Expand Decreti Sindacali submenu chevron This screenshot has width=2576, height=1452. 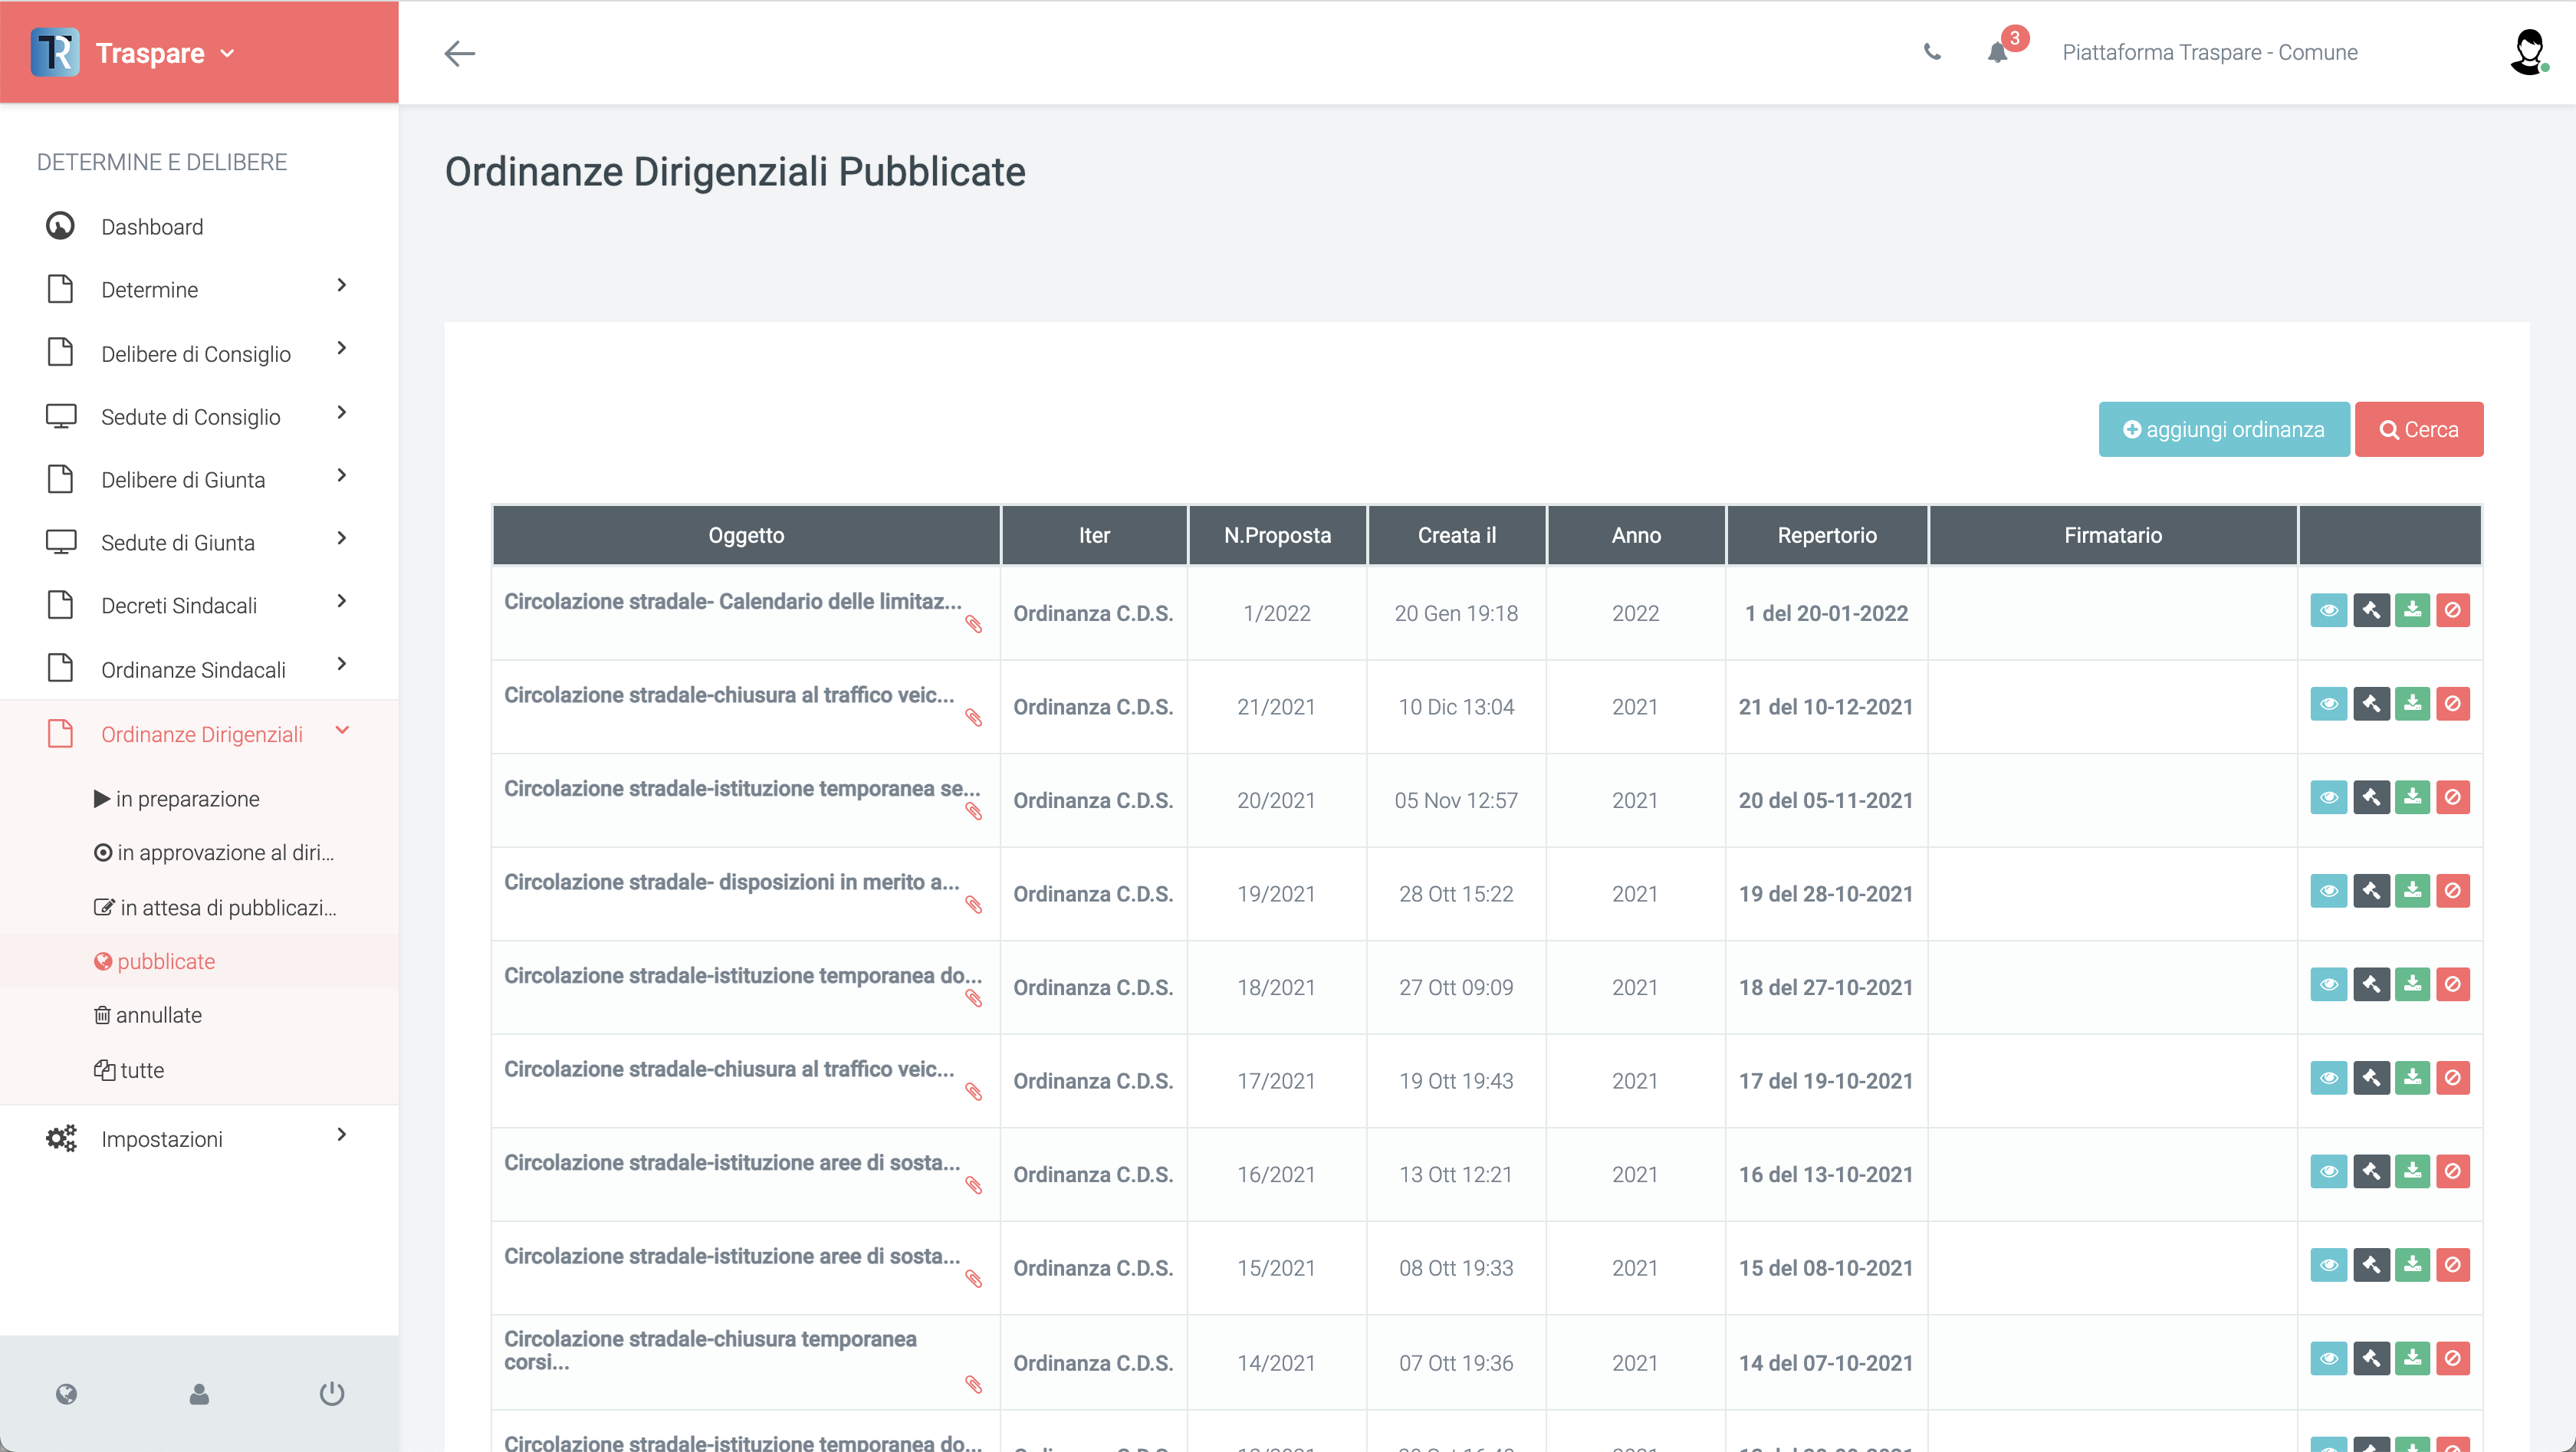pos(342,601)
